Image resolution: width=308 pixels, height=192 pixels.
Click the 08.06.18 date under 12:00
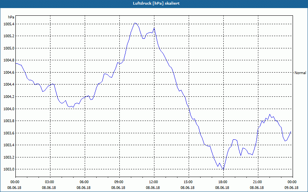(153, 187)
